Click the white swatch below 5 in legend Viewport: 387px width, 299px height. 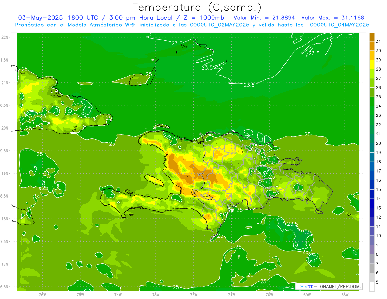coord(372,287)
